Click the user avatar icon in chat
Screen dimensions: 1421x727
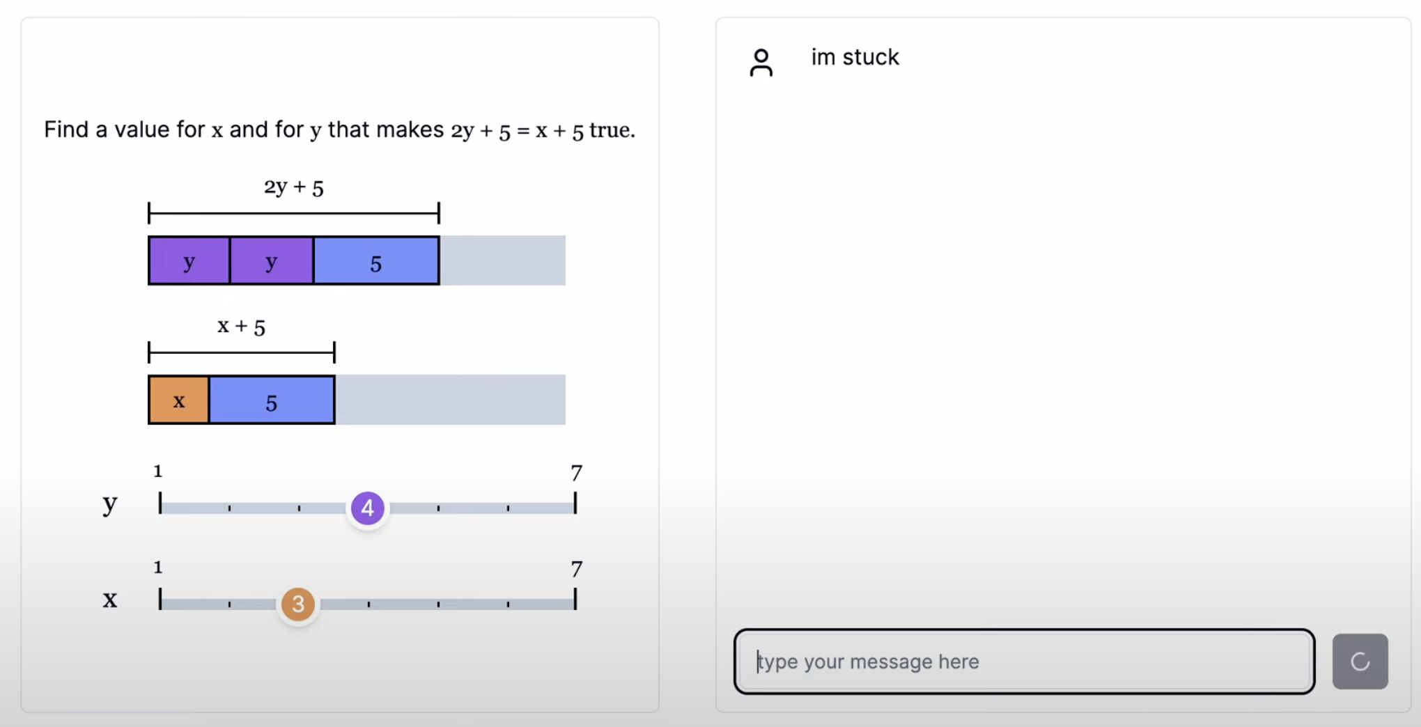pyautogui.click(x=761, y=63)
